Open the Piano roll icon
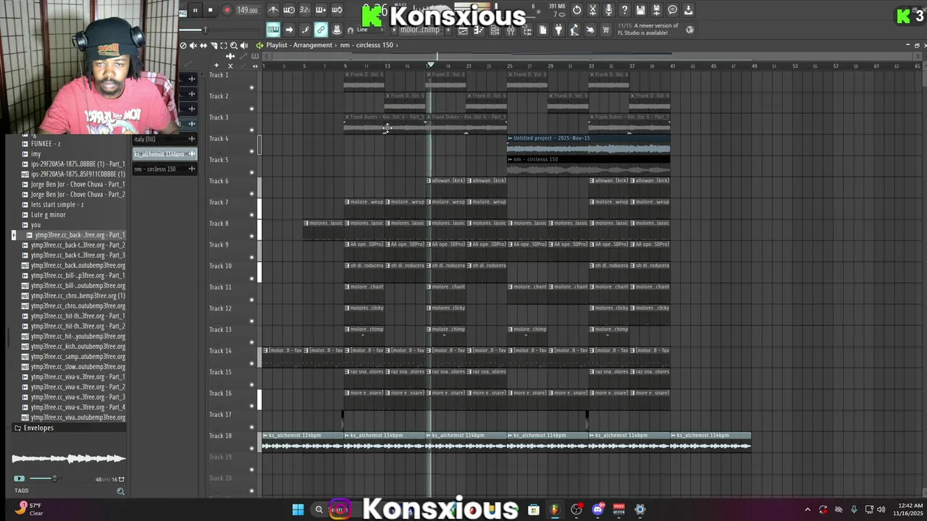This screenshot has height=521, width=927. click(479, 30)
